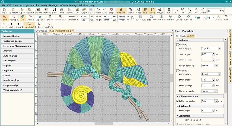Select the Reshape tool
The image size is (232, 126).
tap(14, 18)
